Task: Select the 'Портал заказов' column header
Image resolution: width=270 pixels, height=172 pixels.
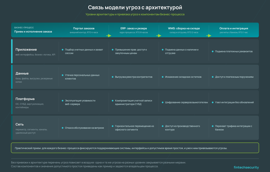Action: coord(84,28)
